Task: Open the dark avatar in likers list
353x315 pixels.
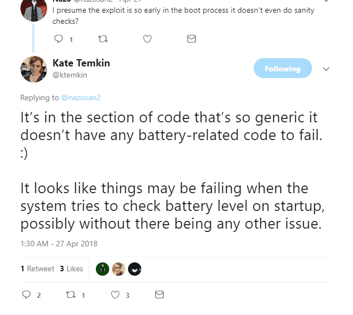Action: coord(135,269)
